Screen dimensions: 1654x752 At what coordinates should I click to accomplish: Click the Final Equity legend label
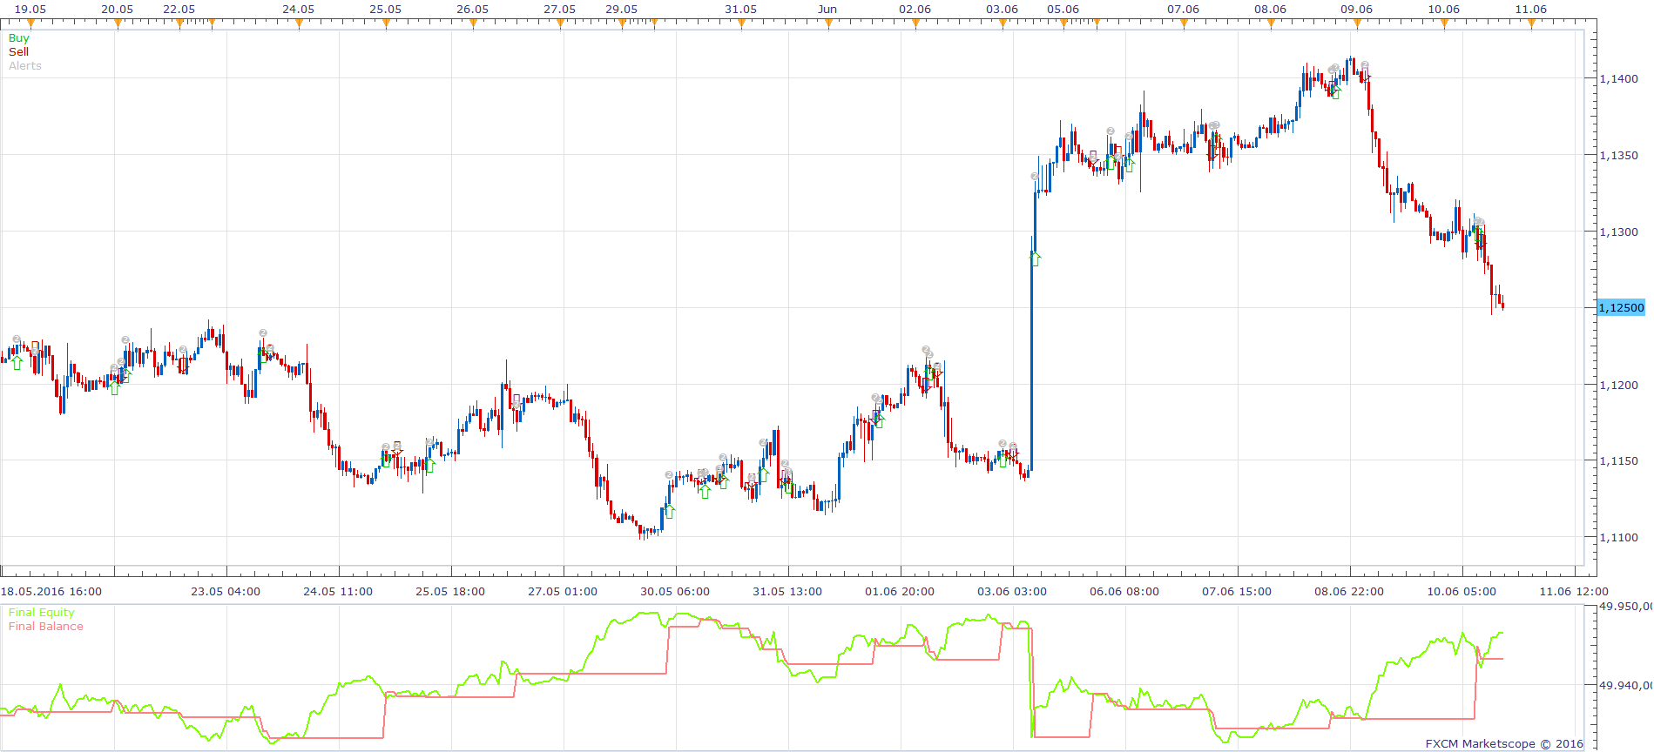tap(42, 613)
